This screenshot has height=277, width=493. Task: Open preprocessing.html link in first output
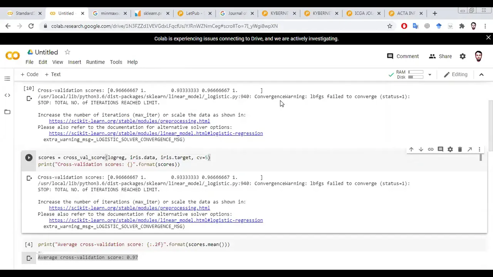[129, 121]
